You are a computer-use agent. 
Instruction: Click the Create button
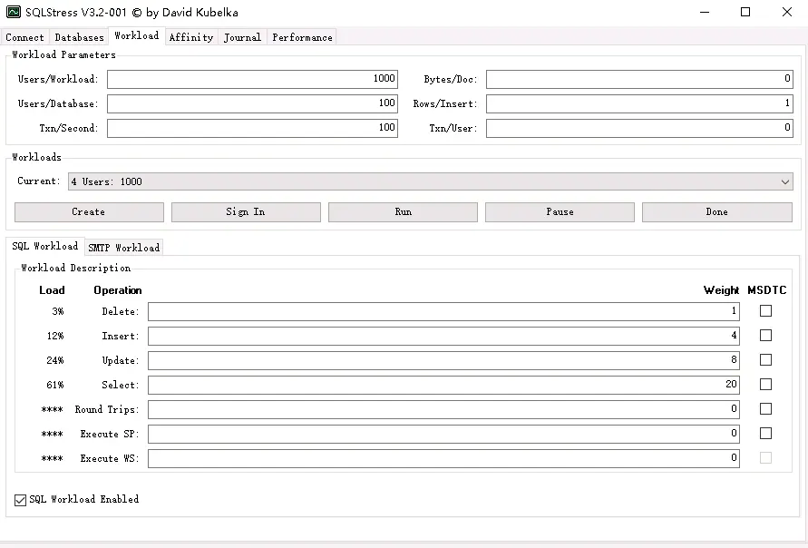(89, 212)
